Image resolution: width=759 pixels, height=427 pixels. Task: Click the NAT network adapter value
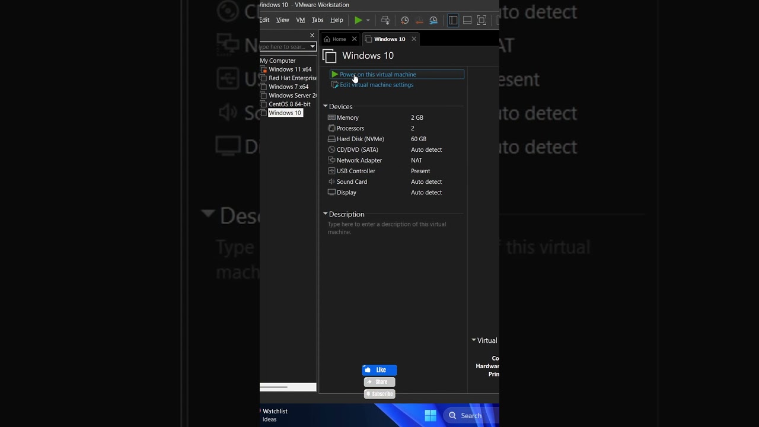[416, 160]
